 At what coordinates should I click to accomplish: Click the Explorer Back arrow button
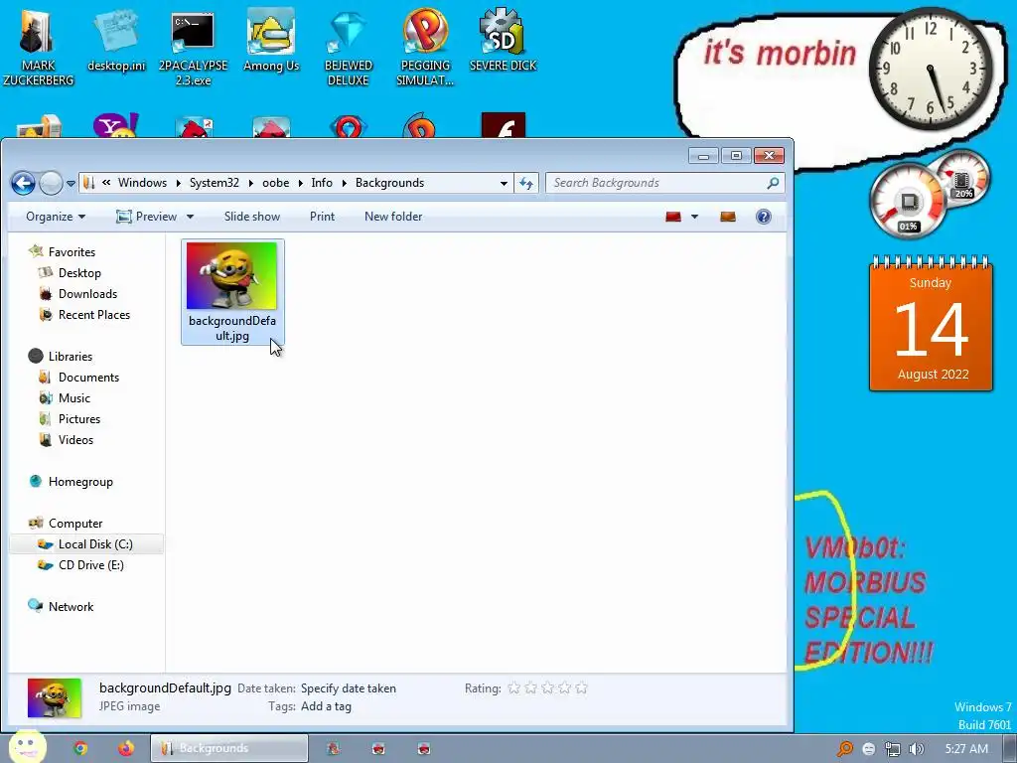point(24,184)
